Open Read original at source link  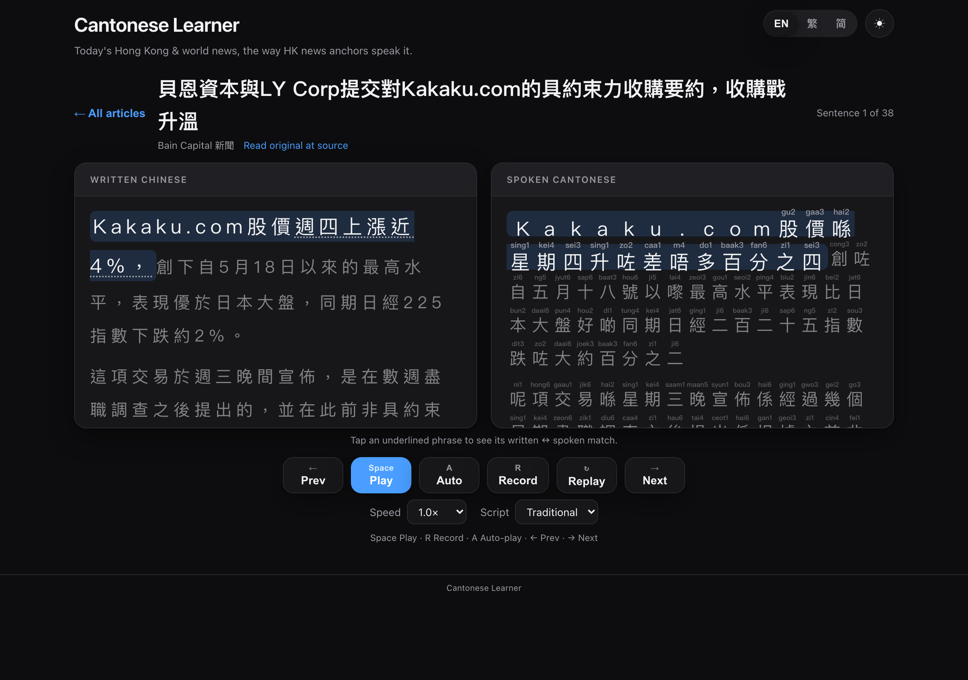click(x=296, y=145)
